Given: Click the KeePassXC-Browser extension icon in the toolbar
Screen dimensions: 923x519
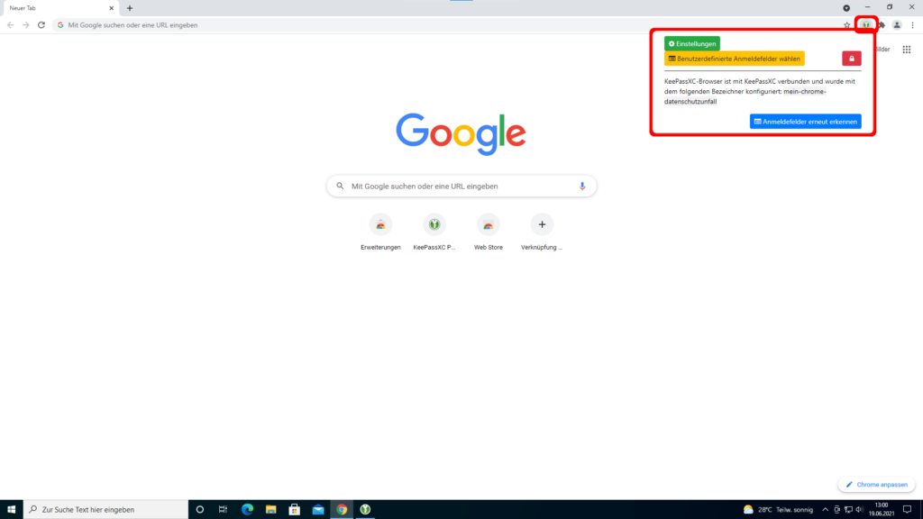Looking at the screenshot, I should pos(866,25).
